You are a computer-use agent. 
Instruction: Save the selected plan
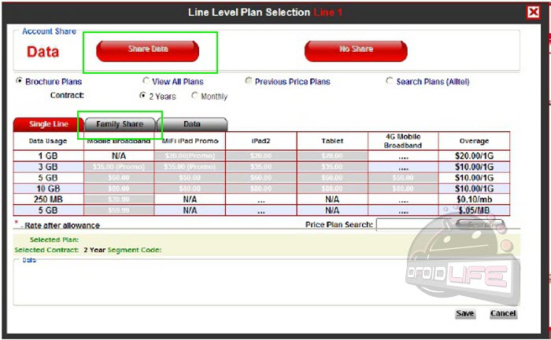click(x=464, y=313)
